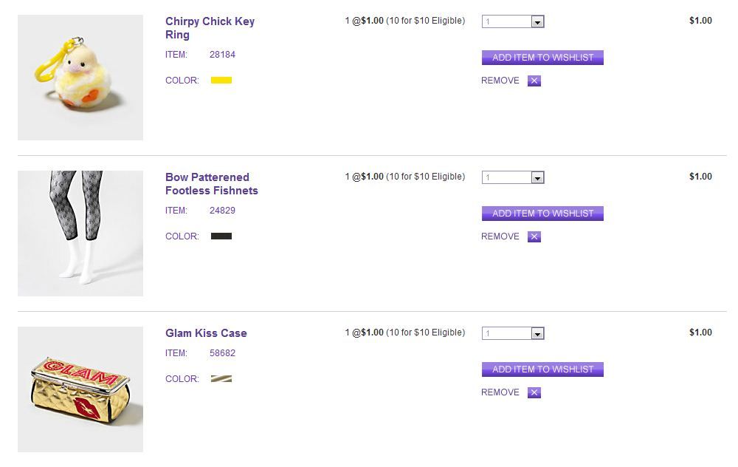Click the REMOVE text for Glam Kiss Case
The height and width of the screenshot is (467, 738).
[500, 392]
